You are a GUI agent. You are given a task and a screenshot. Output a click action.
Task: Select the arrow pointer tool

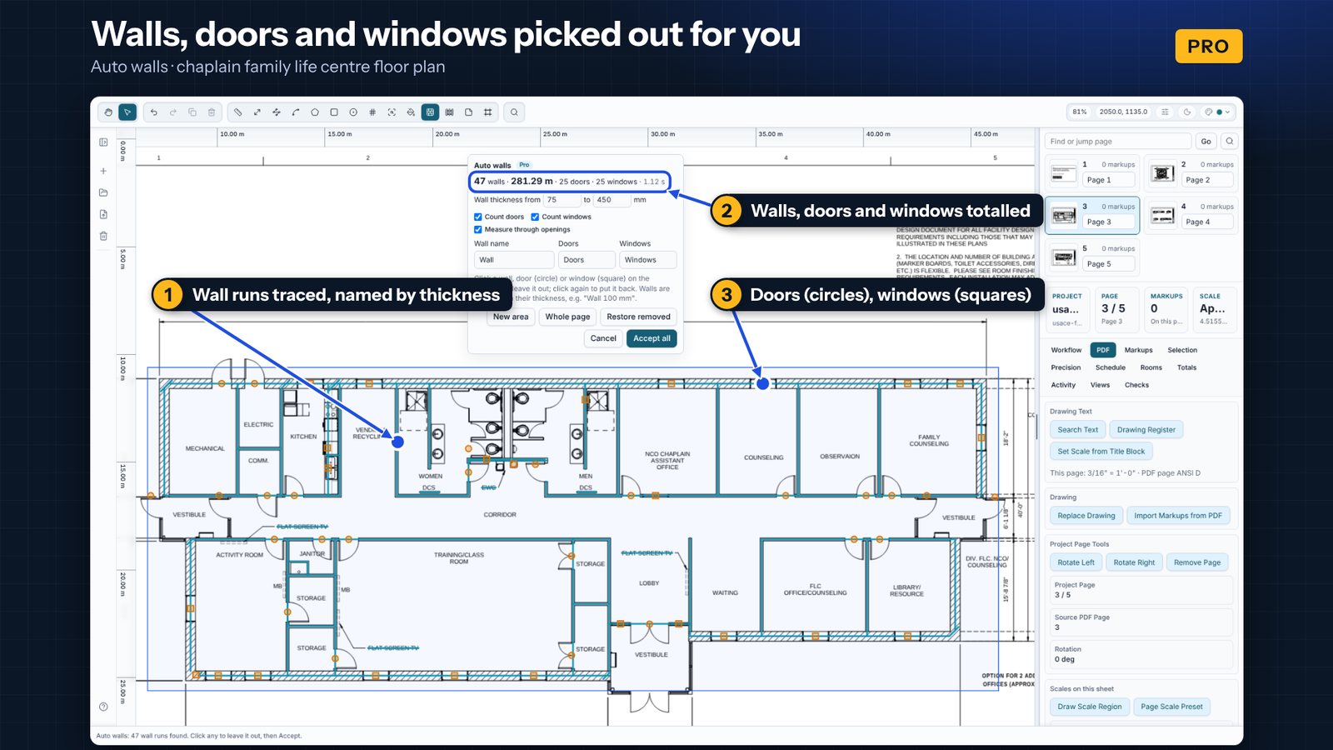127,112
